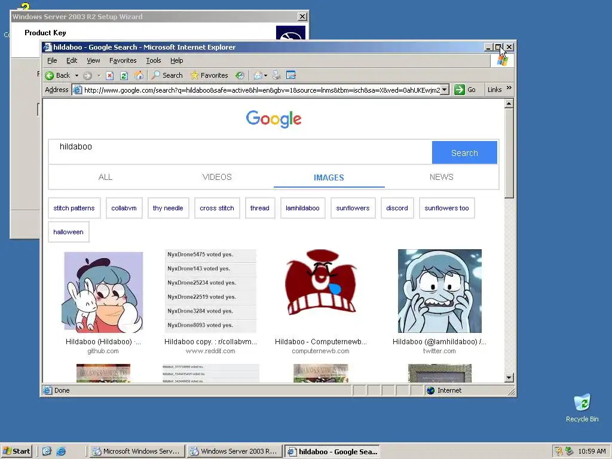Select the IMAGES results tab
The height and width of the screenshot is (459, 612).
click(x=329, y=178)
